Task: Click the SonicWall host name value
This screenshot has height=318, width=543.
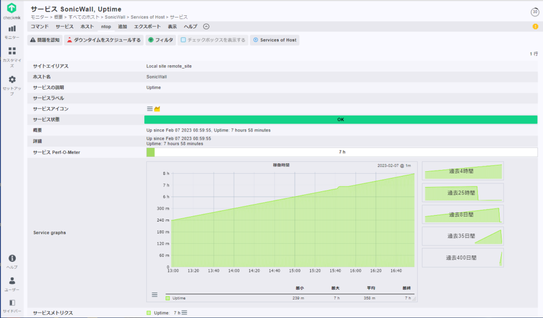Action: 156,77
